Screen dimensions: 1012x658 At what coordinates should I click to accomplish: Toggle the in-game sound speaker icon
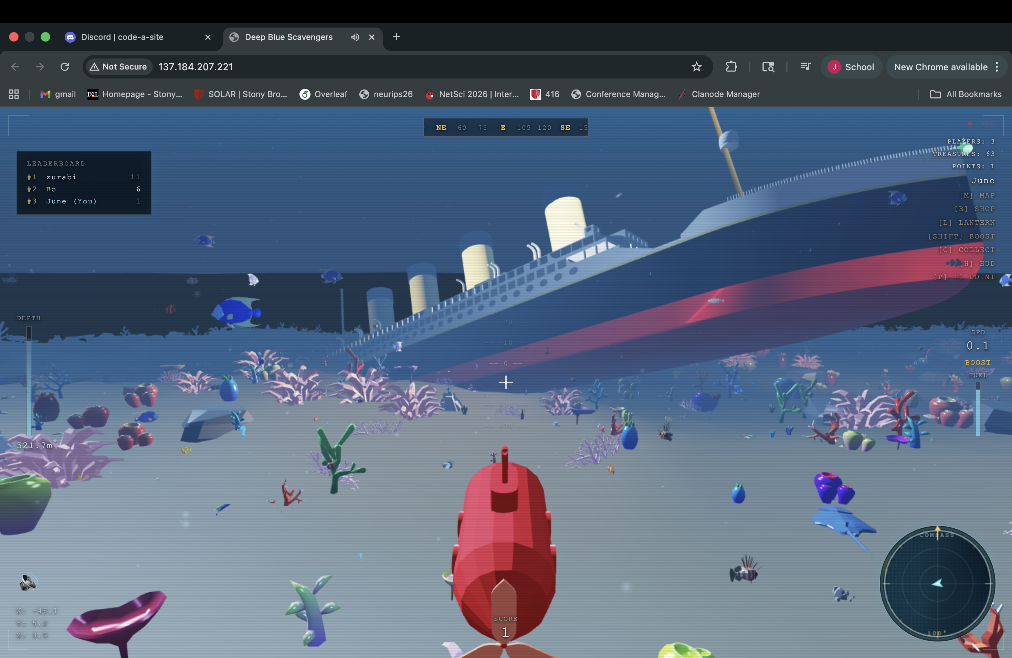28,582
